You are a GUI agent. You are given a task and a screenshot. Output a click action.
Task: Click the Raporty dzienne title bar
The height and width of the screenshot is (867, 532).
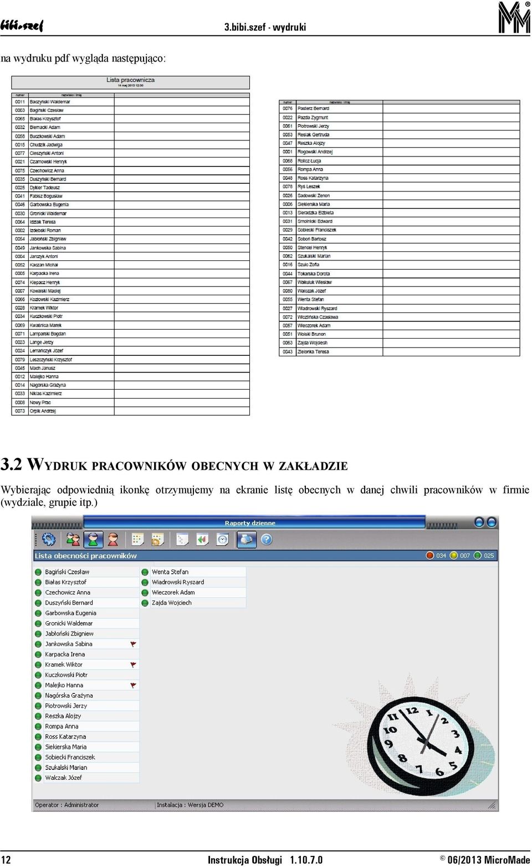point(254,522)
